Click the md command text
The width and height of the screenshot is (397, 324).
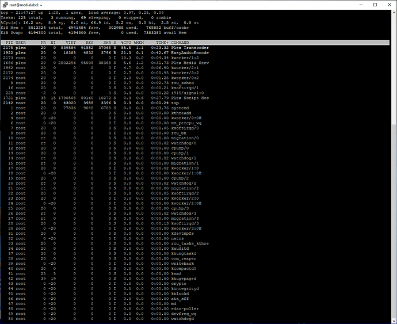174,304
